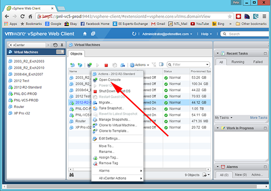
Task: Click the link icon next to Home
Action: coord(93,34)
